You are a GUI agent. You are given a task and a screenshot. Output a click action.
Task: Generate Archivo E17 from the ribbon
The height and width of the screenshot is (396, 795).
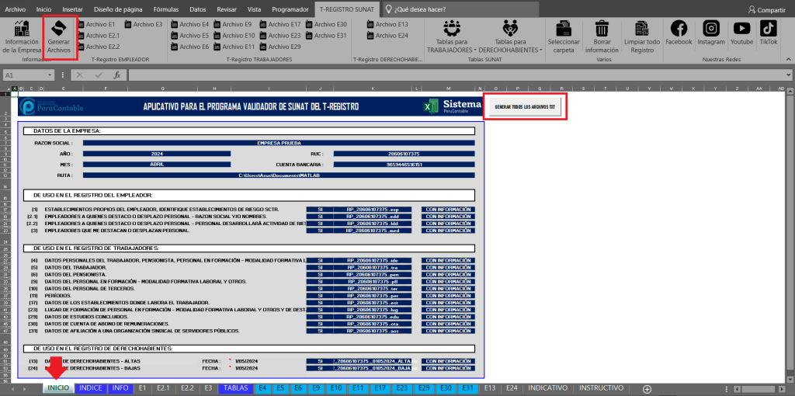point(280,24)
